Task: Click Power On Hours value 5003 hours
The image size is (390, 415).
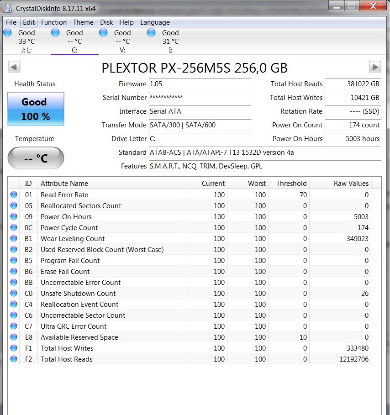Action: coord(353,138)
